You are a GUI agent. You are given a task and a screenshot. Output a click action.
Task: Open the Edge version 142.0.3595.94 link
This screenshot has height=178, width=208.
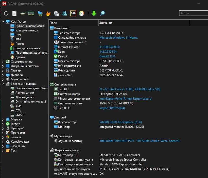(108, 52)
